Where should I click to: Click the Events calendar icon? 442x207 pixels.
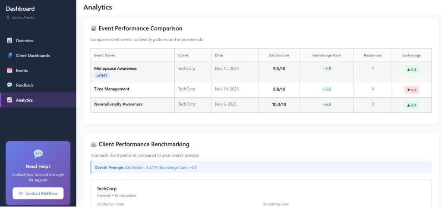click(x=9, y=71)
